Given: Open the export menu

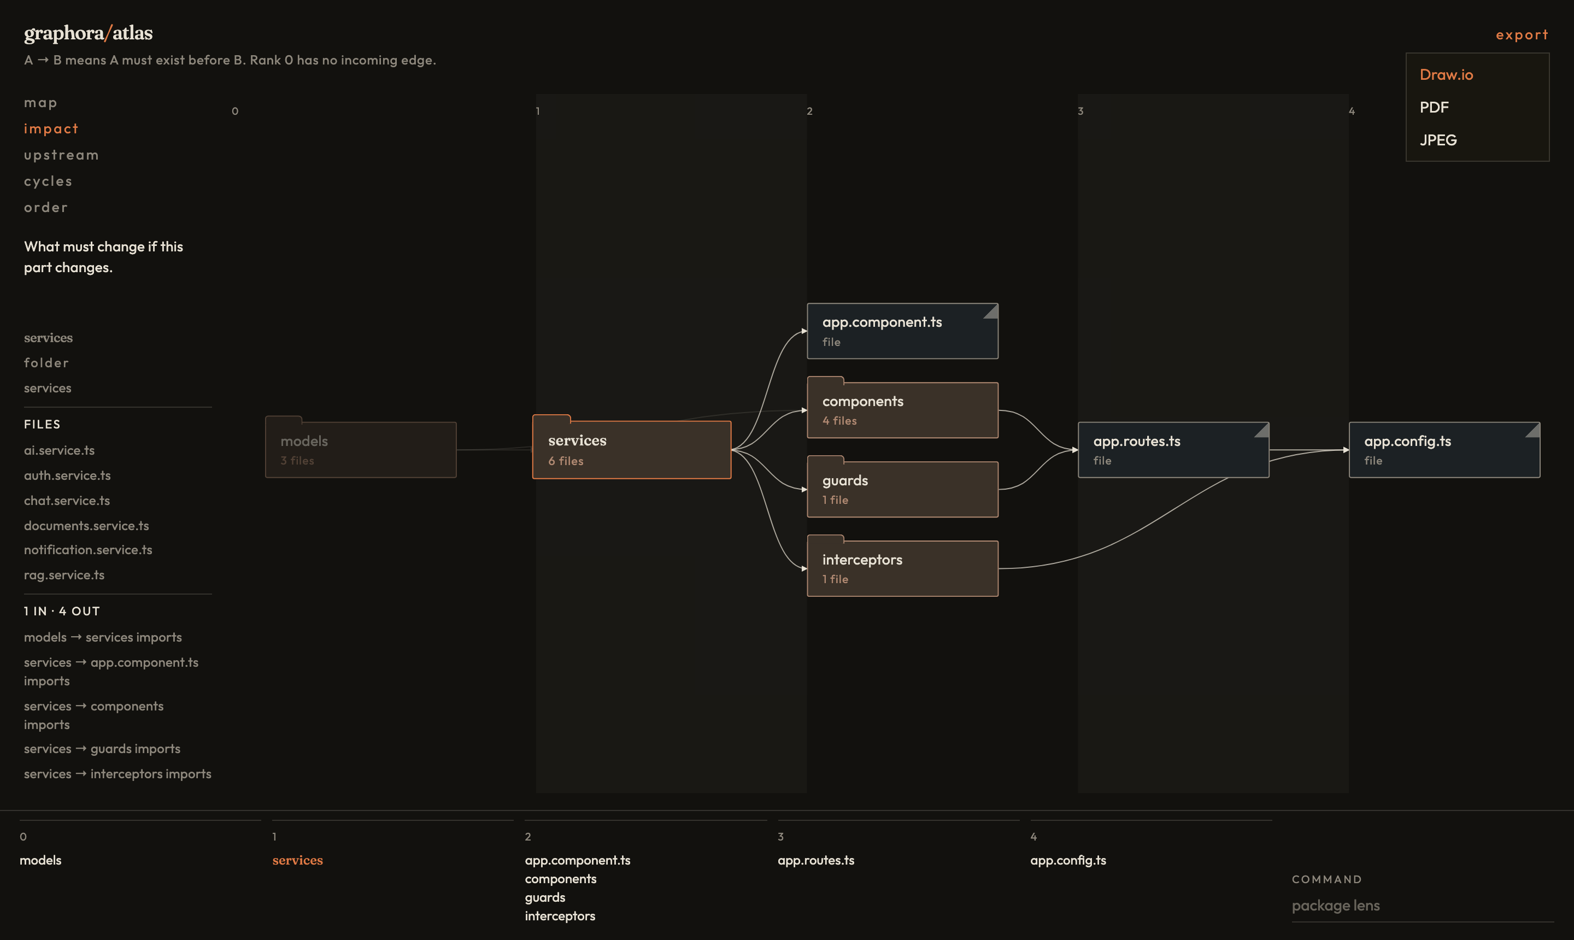Looking at the screenshot, I should (1522, 35).
